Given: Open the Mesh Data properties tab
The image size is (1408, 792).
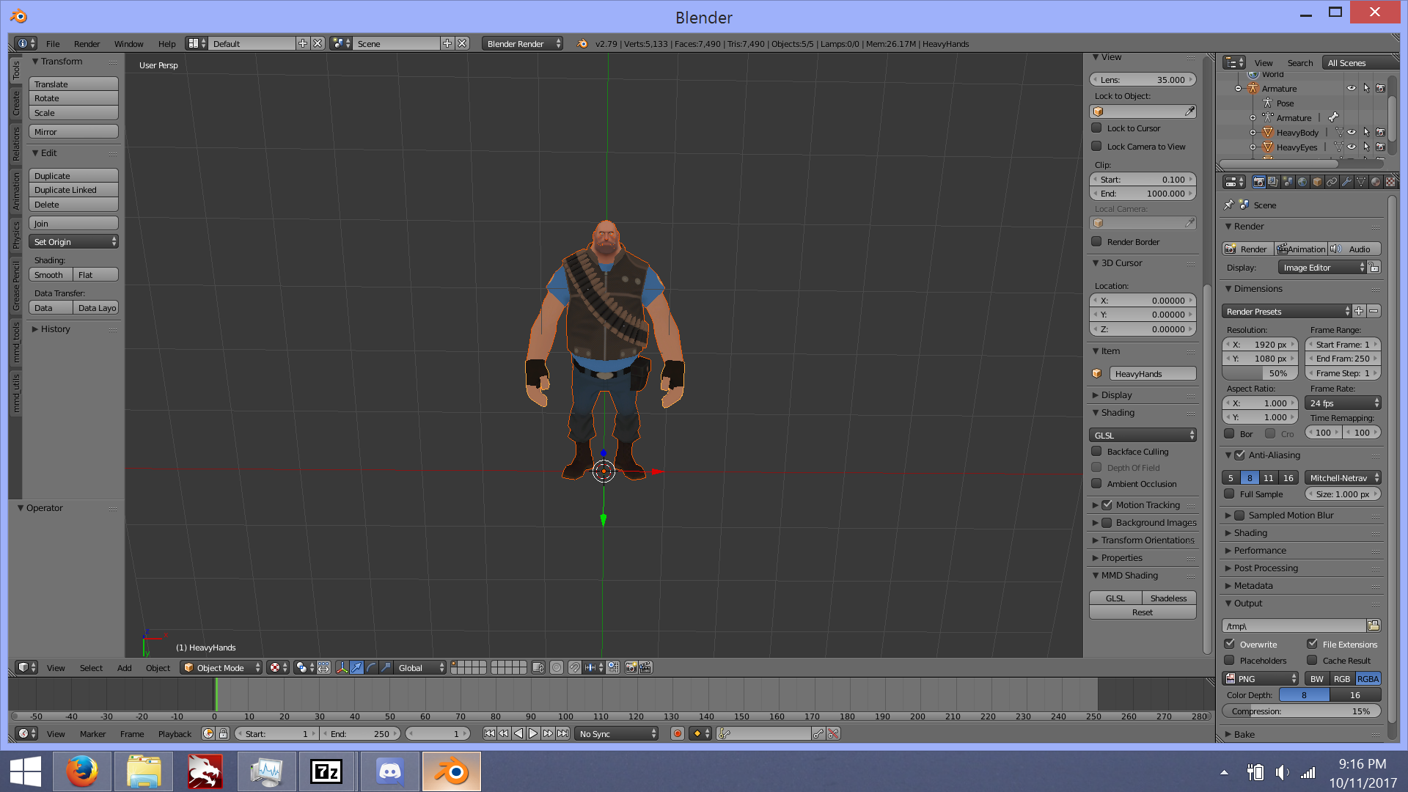Looking at the screenshot, I should click(1361, 182).
